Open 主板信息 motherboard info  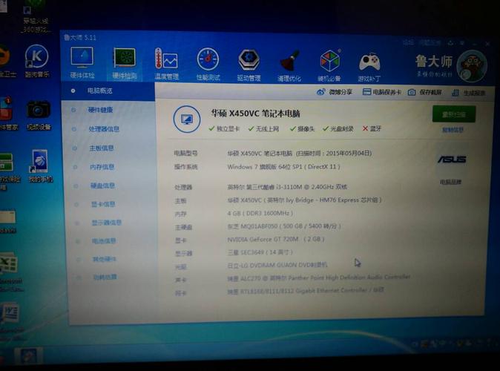click(x=102, y=148)
